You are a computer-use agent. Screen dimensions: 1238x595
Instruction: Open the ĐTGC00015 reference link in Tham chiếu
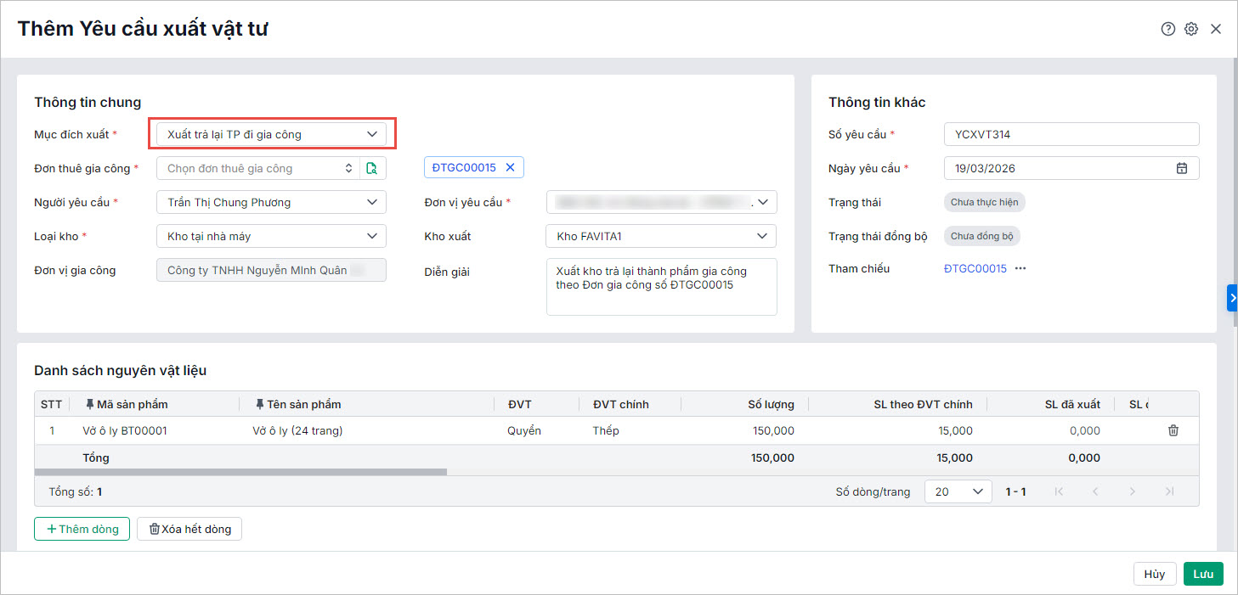pos(975,268)
